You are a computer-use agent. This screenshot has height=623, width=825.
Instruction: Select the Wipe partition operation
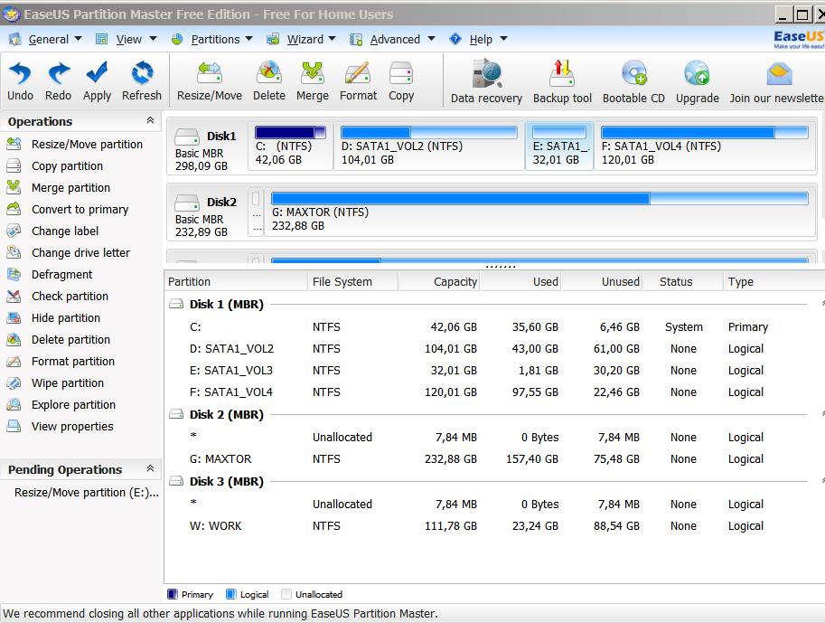pos(55,382)
